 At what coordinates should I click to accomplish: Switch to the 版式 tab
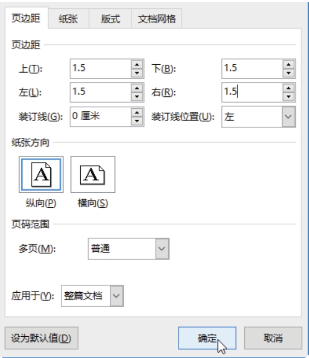pos(110,19)
